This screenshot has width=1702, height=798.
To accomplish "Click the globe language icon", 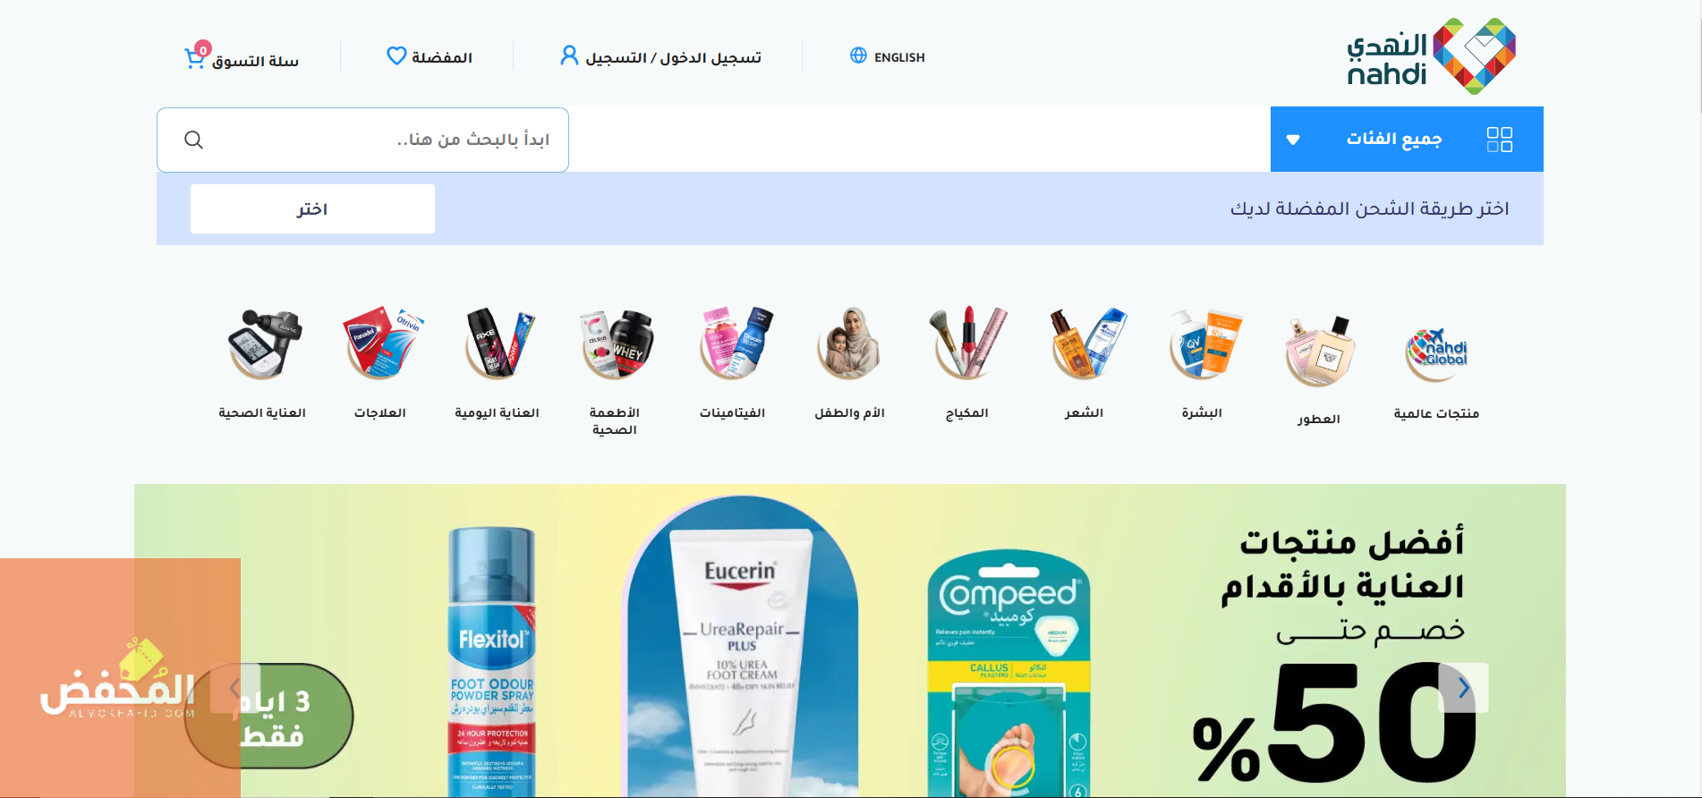I will (x=858, y=55).
